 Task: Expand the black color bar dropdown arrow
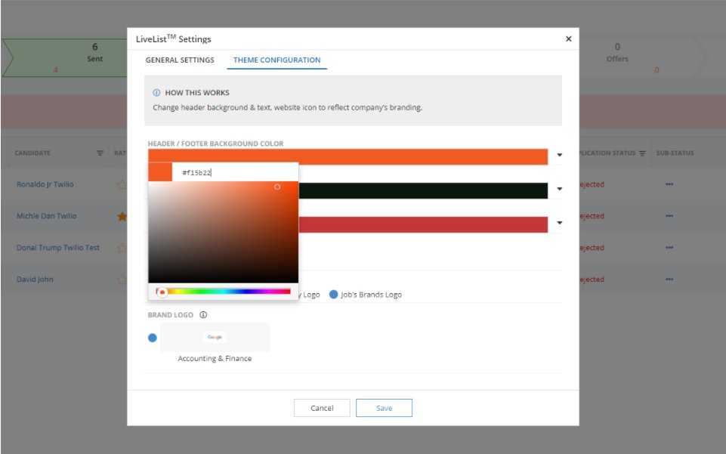pos(559,189)
